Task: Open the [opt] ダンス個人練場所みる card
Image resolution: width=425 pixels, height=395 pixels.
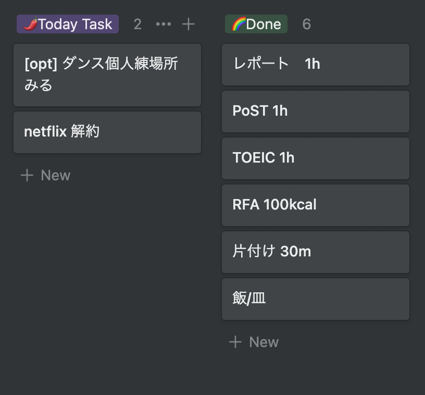Action: point(107,75)
